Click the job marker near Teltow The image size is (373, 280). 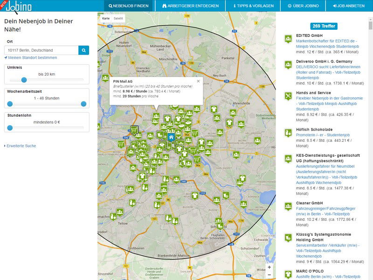tap(120, 212)
